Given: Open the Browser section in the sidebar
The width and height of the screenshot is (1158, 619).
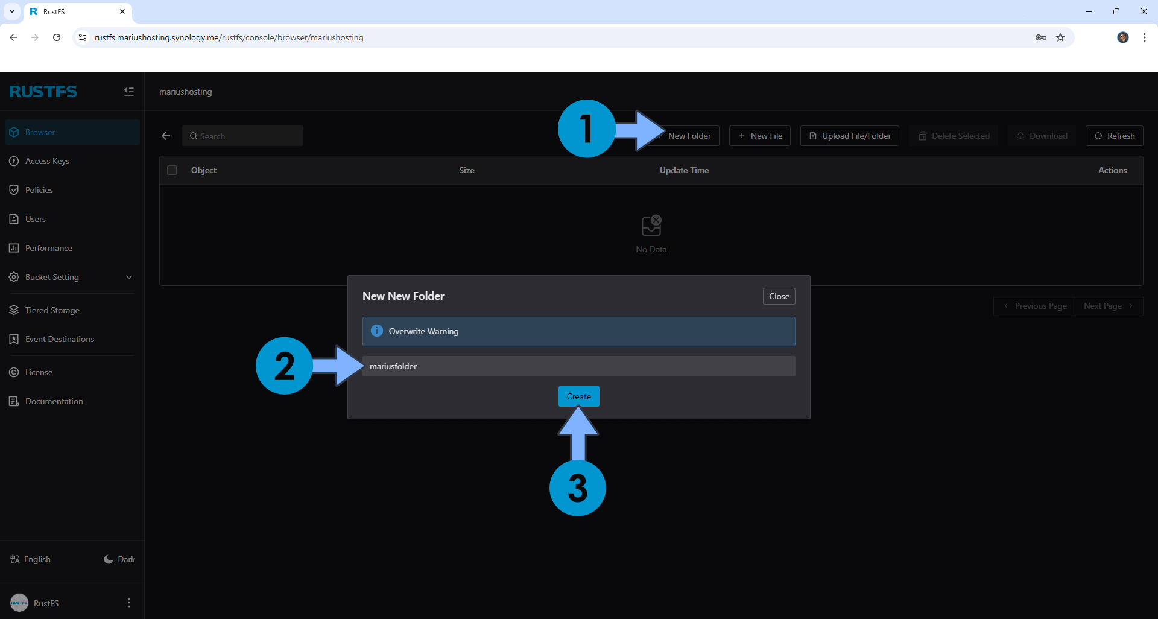Looking at the screenshot, I should 72,132.
